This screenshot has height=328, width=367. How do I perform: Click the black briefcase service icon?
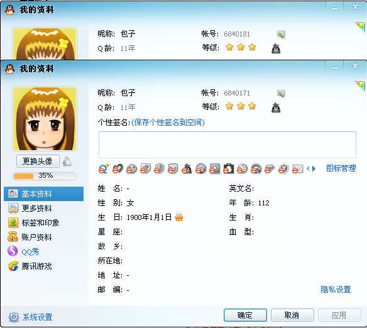click(228, 168)
